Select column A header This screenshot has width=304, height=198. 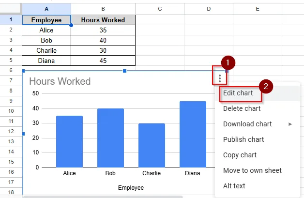click(46, 9)
